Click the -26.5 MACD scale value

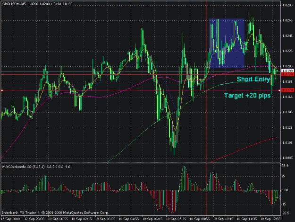pos(286,213)
